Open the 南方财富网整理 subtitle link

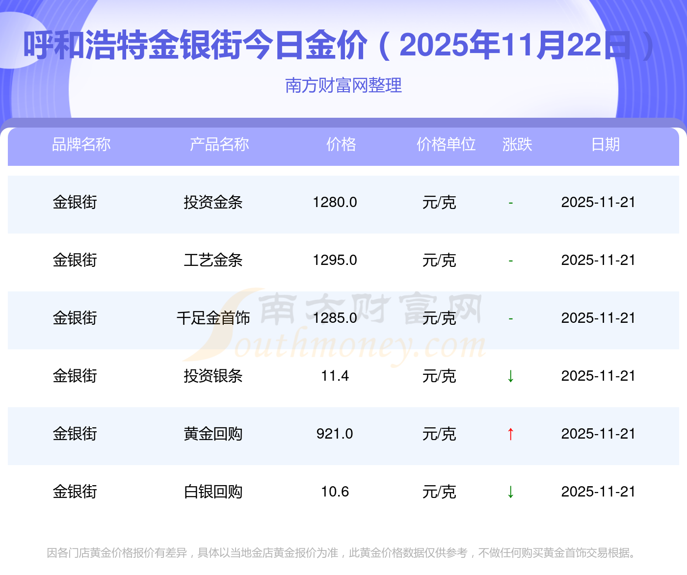pyautogui.click(x=343, y=85)
